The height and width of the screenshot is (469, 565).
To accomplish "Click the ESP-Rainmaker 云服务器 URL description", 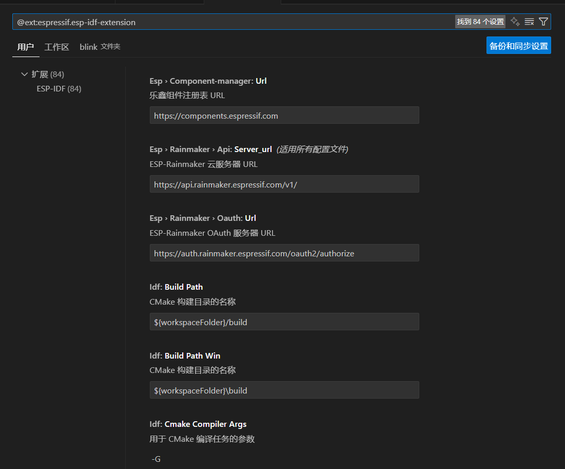I will click(204, 164).
